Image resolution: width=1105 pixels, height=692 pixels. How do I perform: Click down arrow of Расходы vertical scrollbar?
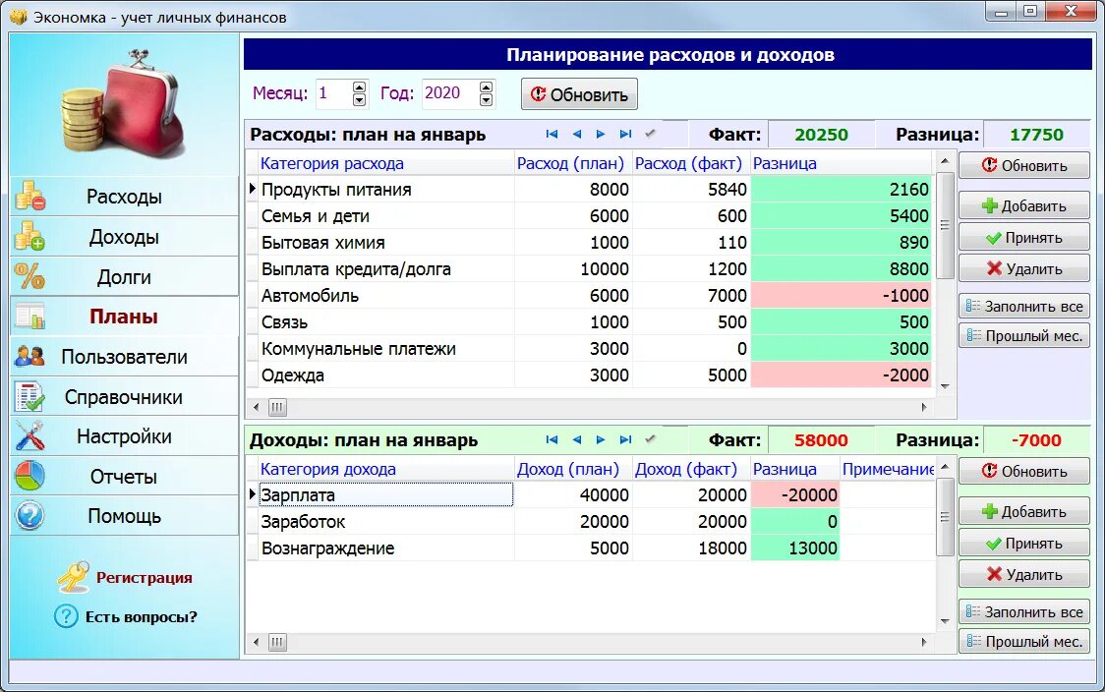point(946,386)
